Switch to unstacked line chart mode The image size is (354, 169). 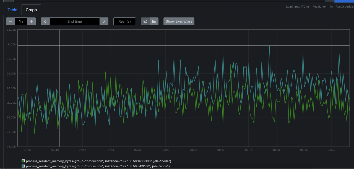(145, 21)
